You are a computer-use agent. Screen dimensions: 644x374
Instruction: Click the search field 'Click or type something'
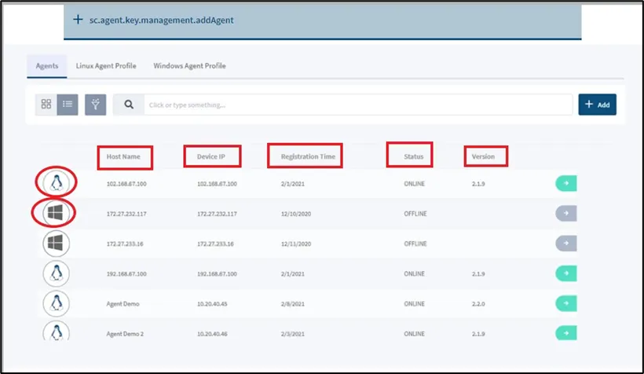tap(358, 104)
